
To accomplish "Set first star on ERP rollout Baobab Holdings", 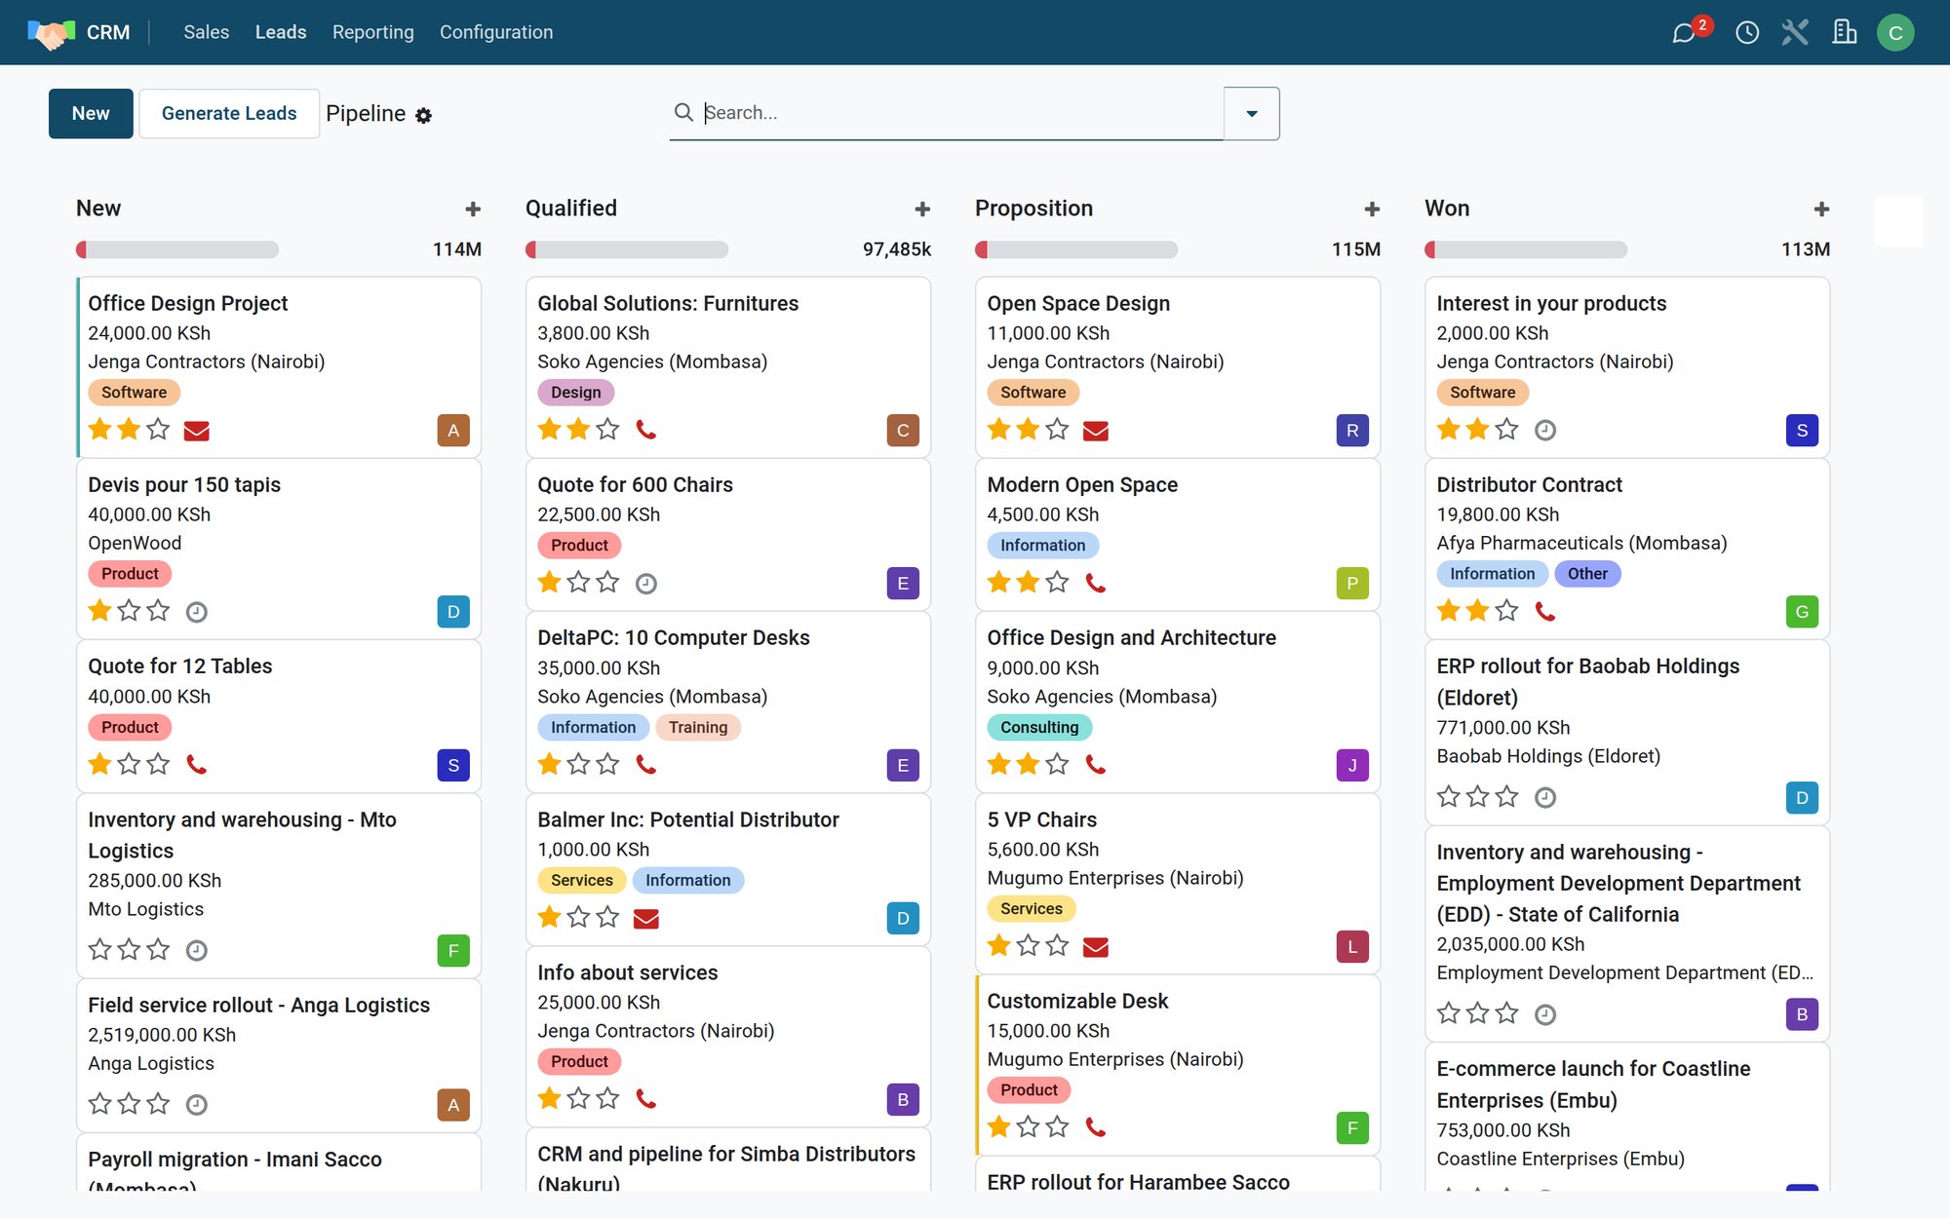I will [1449, 796].
